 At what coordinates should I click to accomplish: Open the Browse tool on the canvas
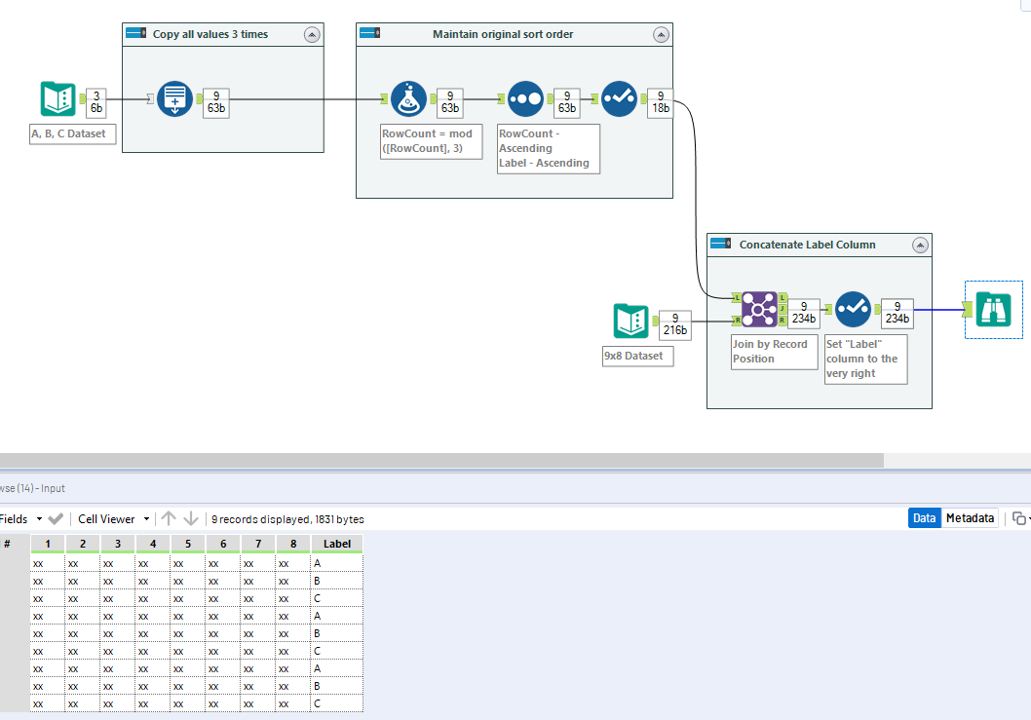[993, 310]
